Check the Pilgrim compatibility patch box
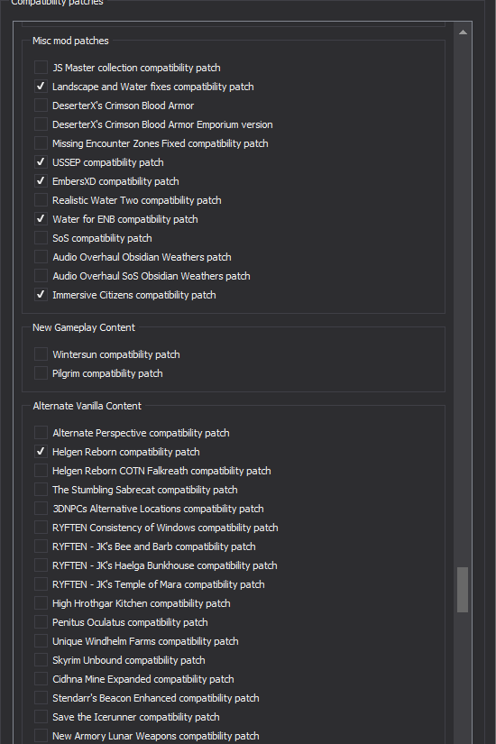The height and width of the screenshot is (744, 496). pyautogui.click(x=41, y=373)
